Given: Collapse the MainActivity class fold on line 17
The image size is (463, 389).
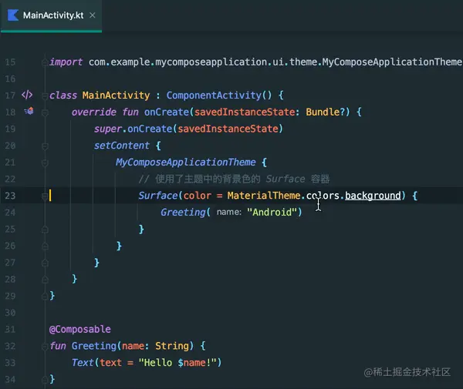Looking at the screenshot, I should pos(45,96).
